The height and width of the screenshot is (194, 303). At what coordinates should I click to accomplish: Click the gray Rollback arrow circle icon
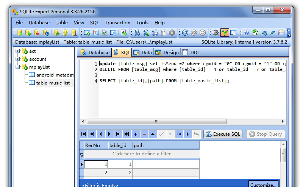tap(203, 33)
